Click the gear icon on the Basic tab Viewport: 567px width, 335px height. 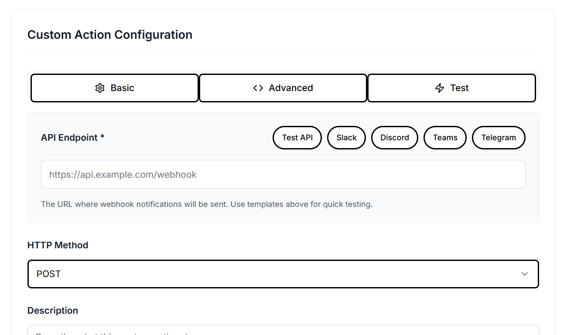pyautogui.click(x=100, y=88)
